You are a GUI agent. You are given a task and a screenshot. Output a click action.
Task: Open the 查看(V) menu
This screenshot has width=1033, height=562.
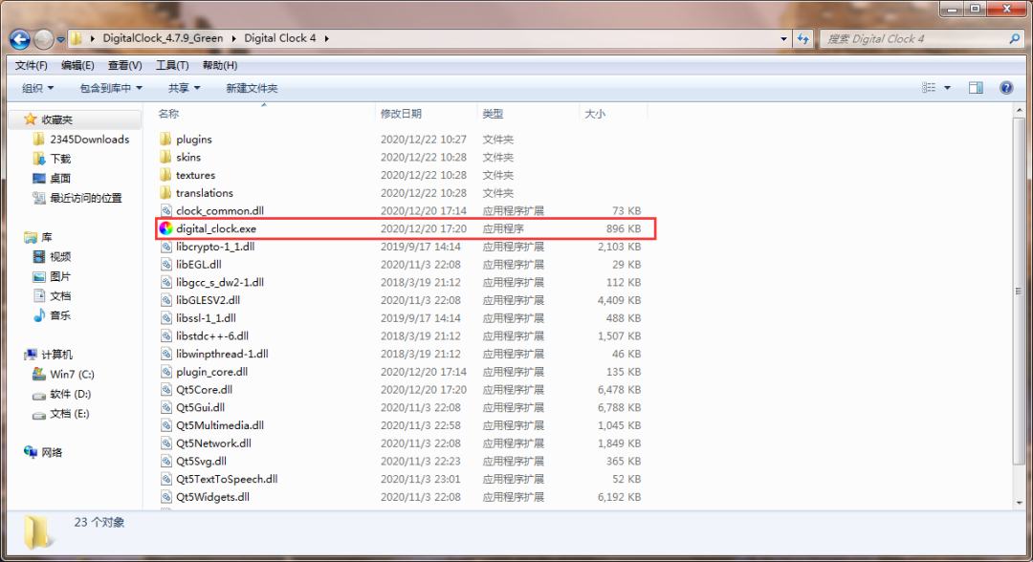pyautogui.click(x=124, y=65)
